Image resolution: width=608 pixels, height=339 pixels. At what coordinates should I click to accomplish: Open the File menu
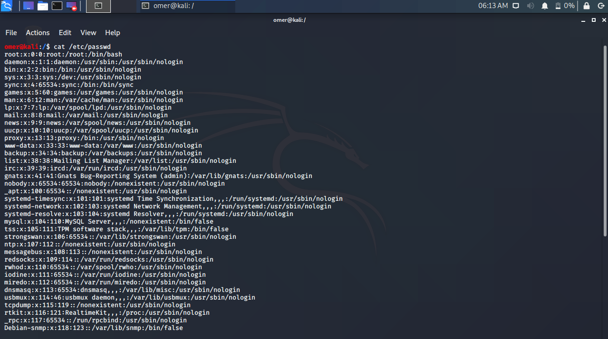pos(11,33)
